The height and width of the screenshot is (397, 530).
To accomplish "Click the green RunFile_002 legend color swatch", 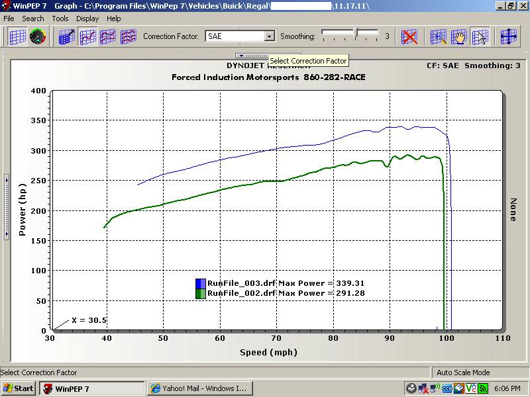I will pyautogui.click(x=201, y=293).
